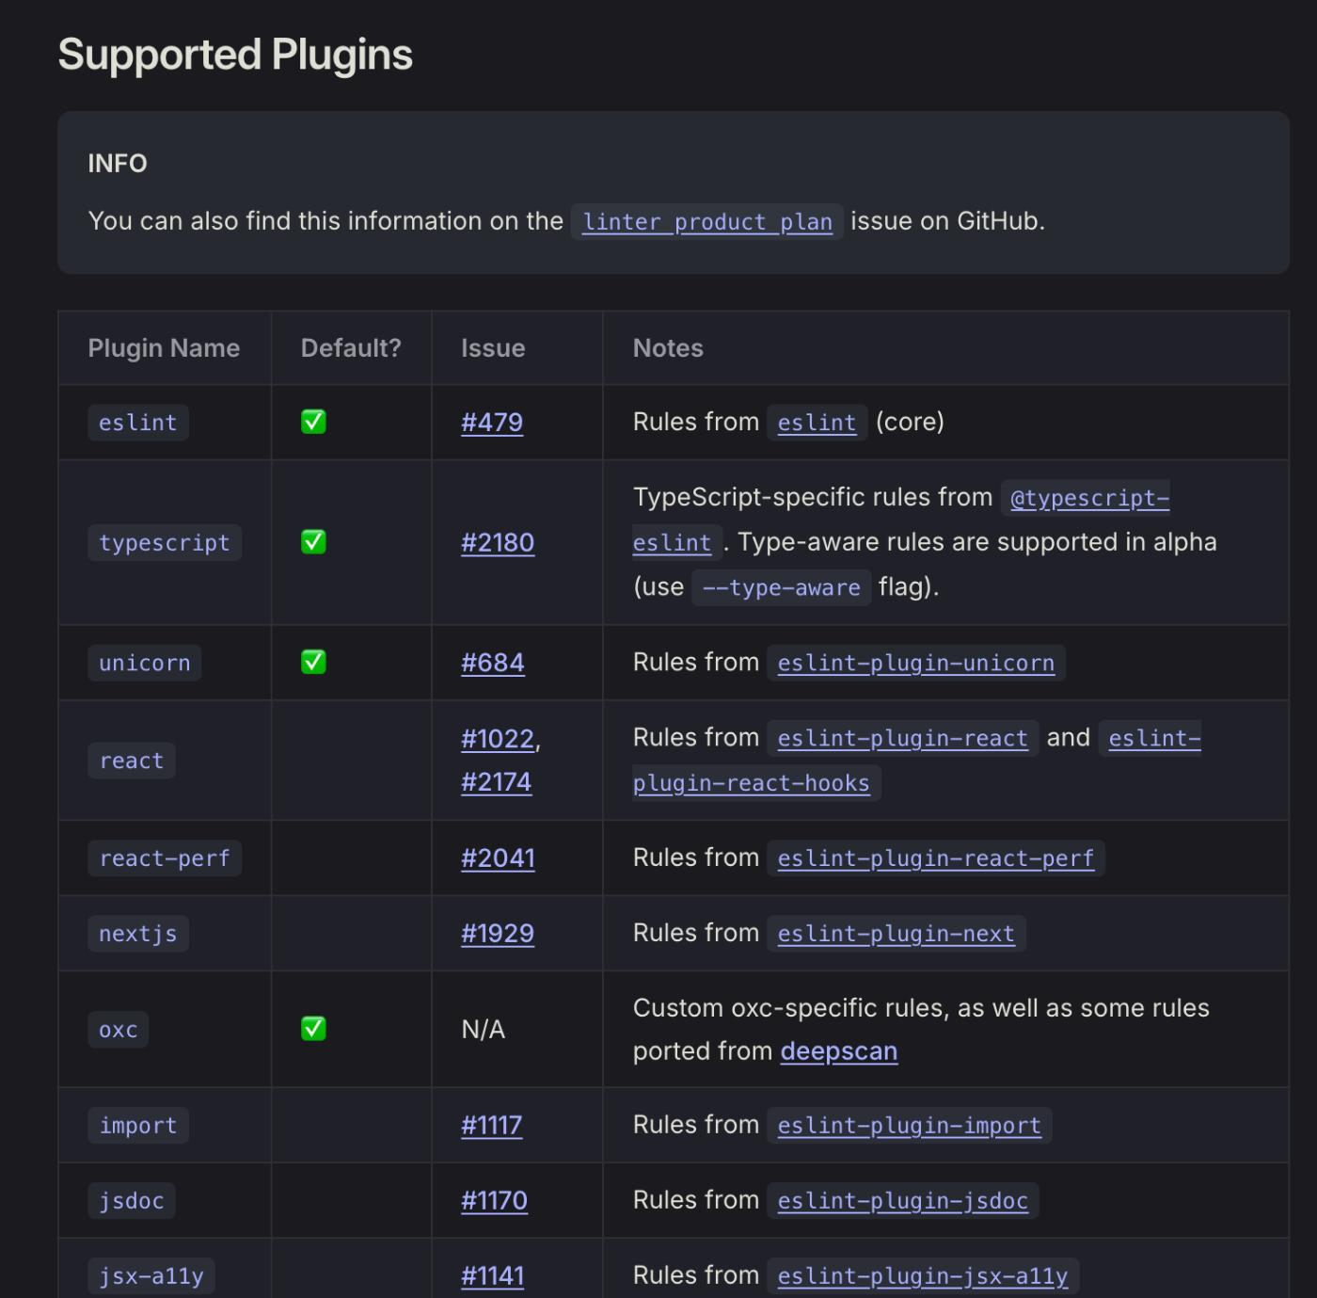Open issue #2174 link
The height and width of the screenshot is (1298, 1317).
point(496,782)
